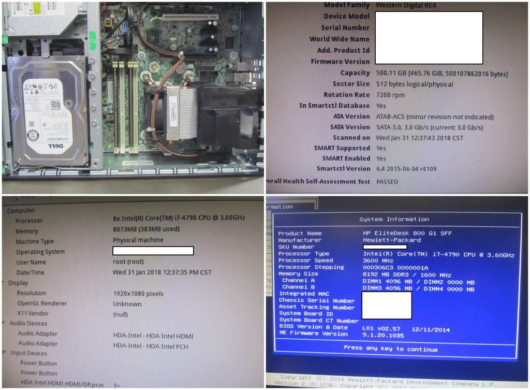Click the '8192 MB DDR3 / 1600 MHz' memory size

pyautogui.click(x=407, y=275)
